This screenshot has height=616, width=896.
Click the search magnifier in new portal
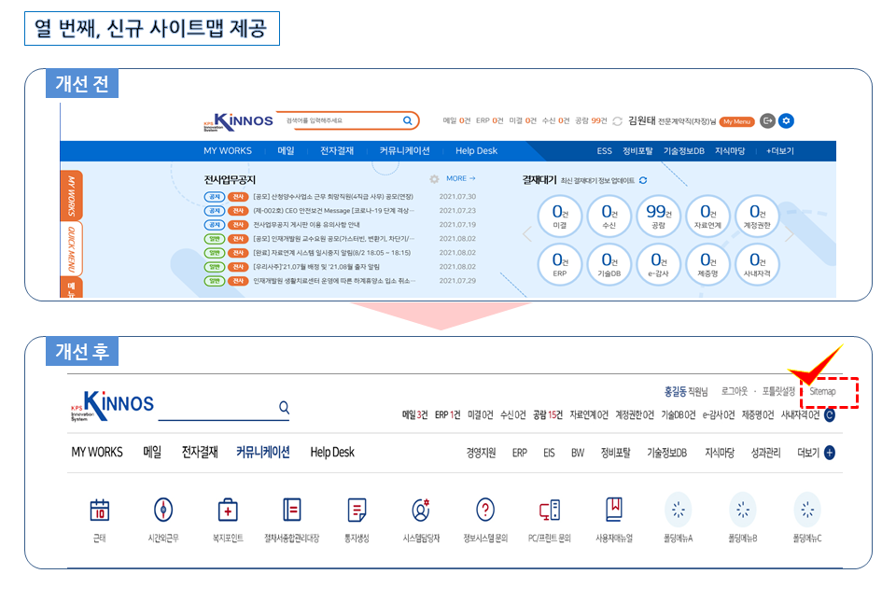point(284,408)
